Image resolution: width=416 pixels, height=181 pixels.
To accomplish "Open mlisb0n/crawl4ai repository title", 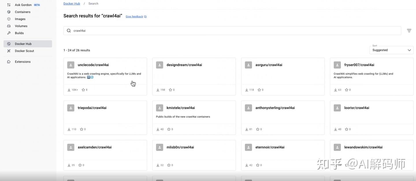I will [x=180, y=147].
